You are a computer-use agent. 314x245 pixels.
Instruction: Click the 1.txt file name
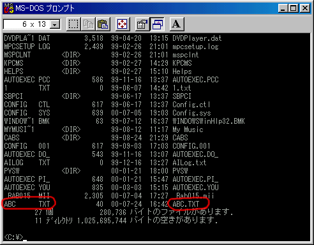click(x=181, y=88)
